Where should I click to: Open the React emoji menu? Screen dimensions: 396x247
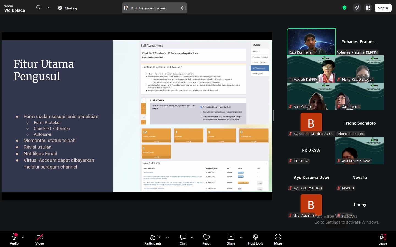click(x=206, y=239)
